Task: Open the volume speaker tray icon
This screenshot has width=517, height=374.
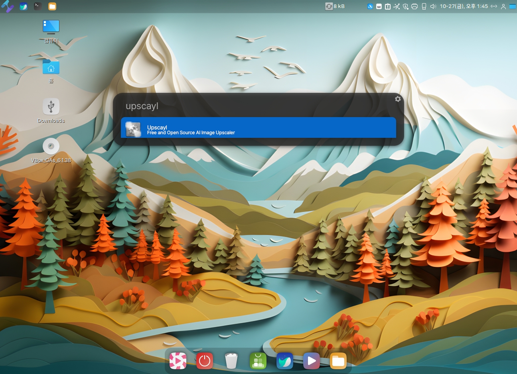Action: (433, 6)
